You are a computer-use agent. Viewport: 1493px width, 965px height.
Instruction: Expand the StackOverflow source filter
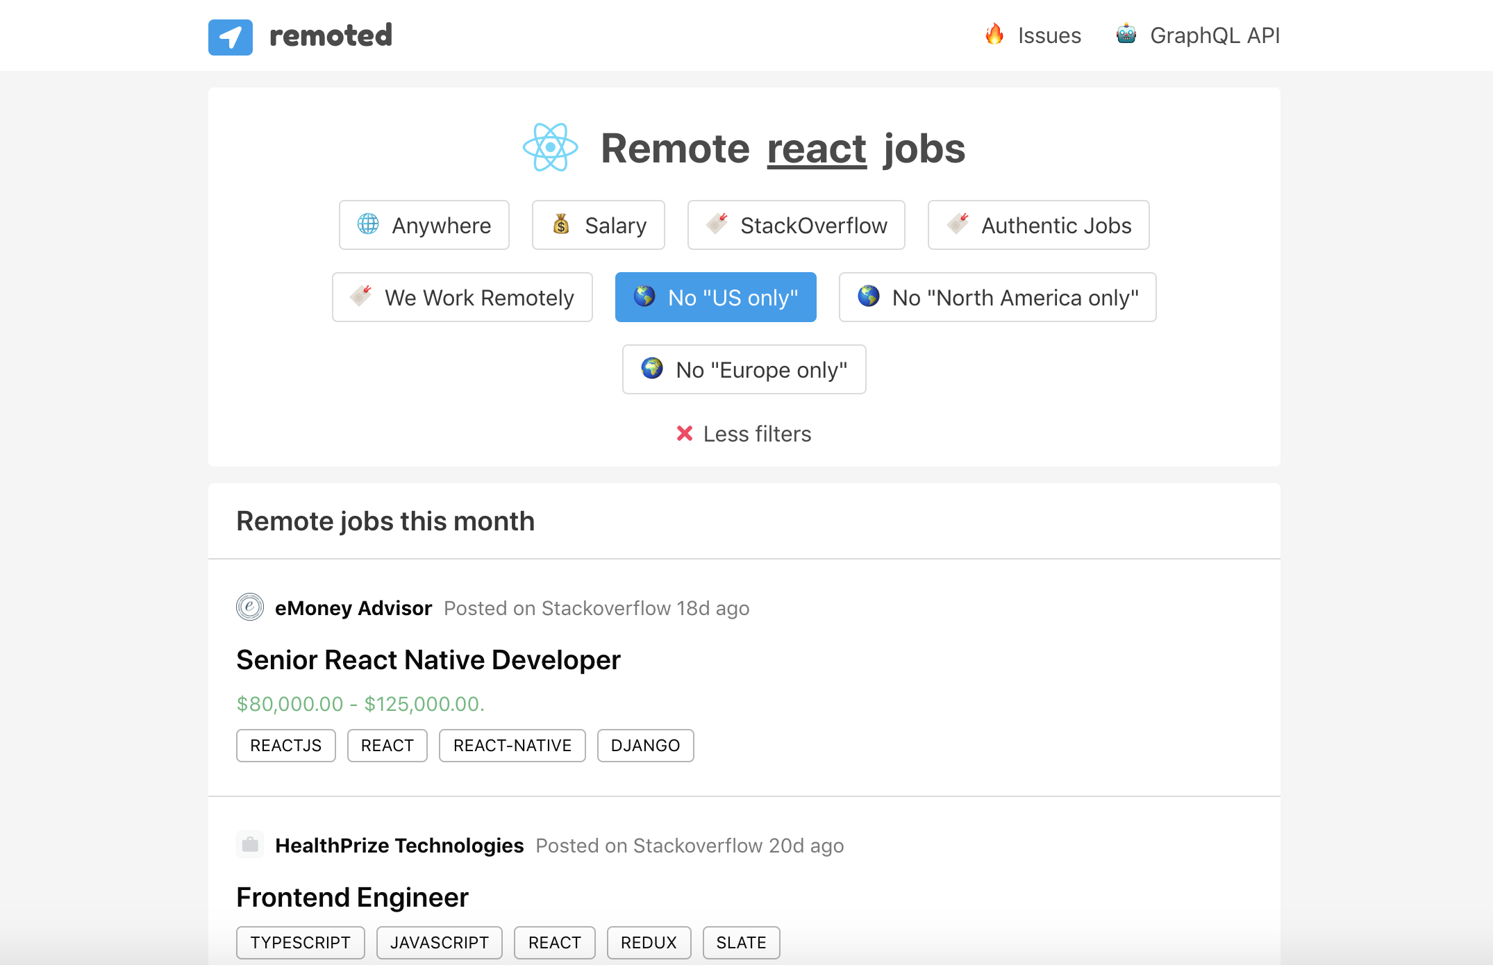point(796,225)
